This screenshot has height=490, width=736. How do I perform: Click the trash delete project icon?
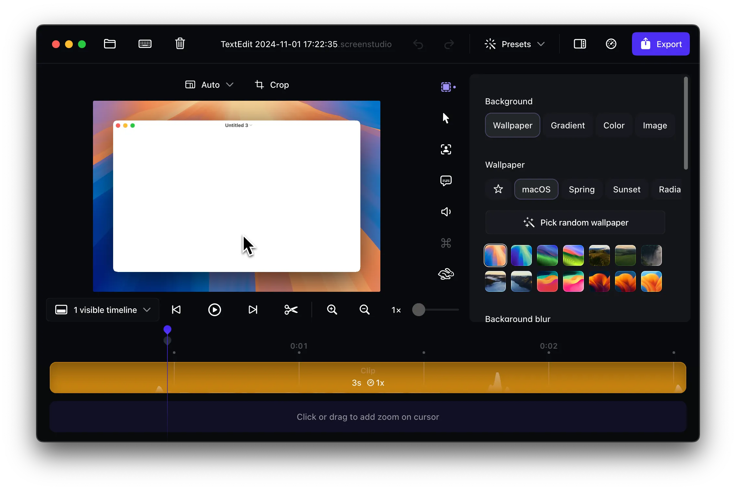pyautogui.click(x=180, y=44)
